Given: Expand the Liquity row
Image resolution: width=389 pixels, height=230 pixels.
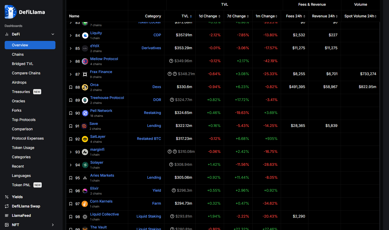Looking at the screenshot, I should (x=71, y=35).
